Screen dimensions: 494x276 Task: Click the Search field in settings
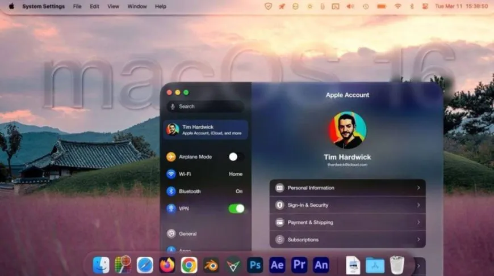click(x=206, y=107)
